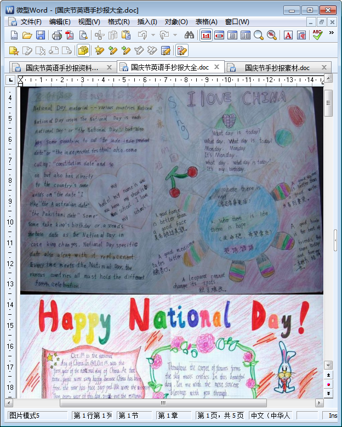Viewport: 342px width, 427px height.
Task: Open the 格式(R) menu
Action: pyautogui.click(x=118, y=22)
